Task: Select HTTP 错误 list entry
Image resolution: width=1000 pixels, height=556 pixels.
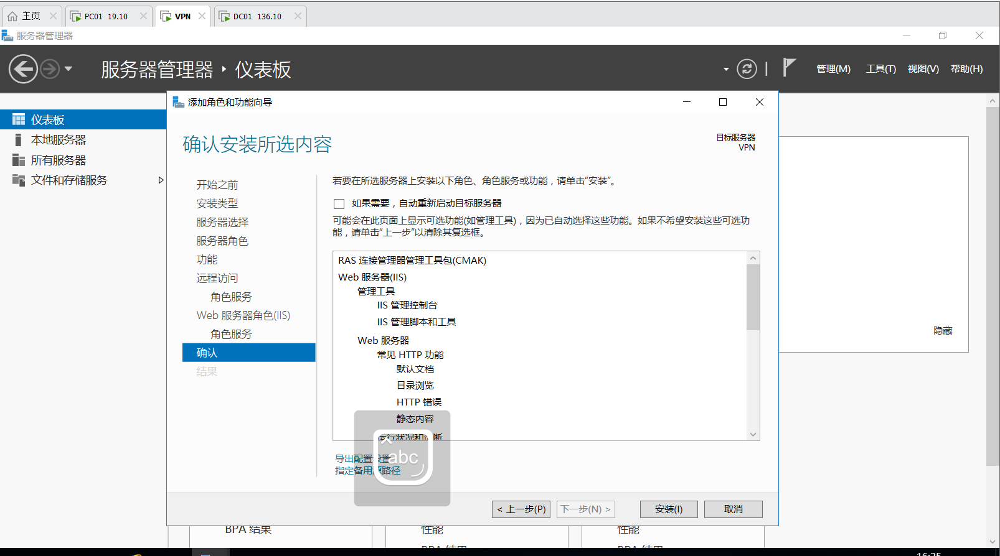Action: tap(419, 402)
